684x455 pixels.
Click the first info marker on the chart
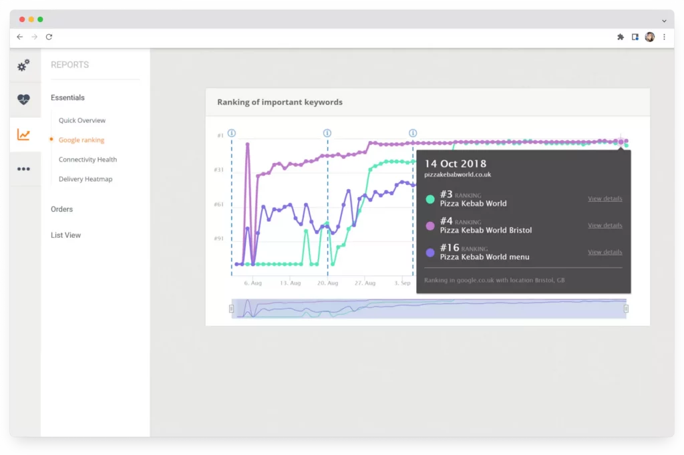(232, 133)
